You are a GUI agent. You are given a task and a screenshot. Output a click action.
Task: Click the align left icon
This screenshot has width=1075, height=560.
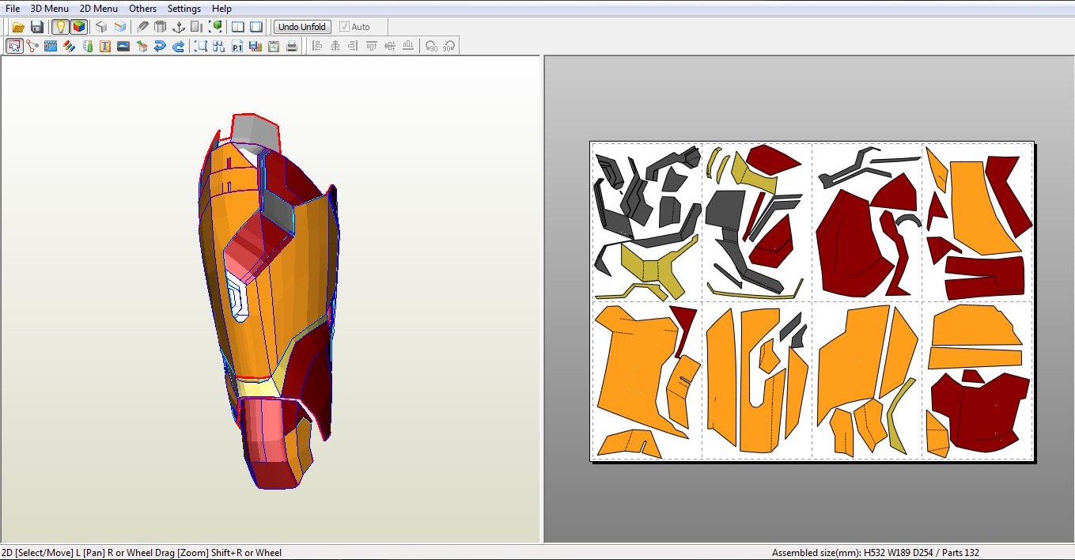point(317,46)
